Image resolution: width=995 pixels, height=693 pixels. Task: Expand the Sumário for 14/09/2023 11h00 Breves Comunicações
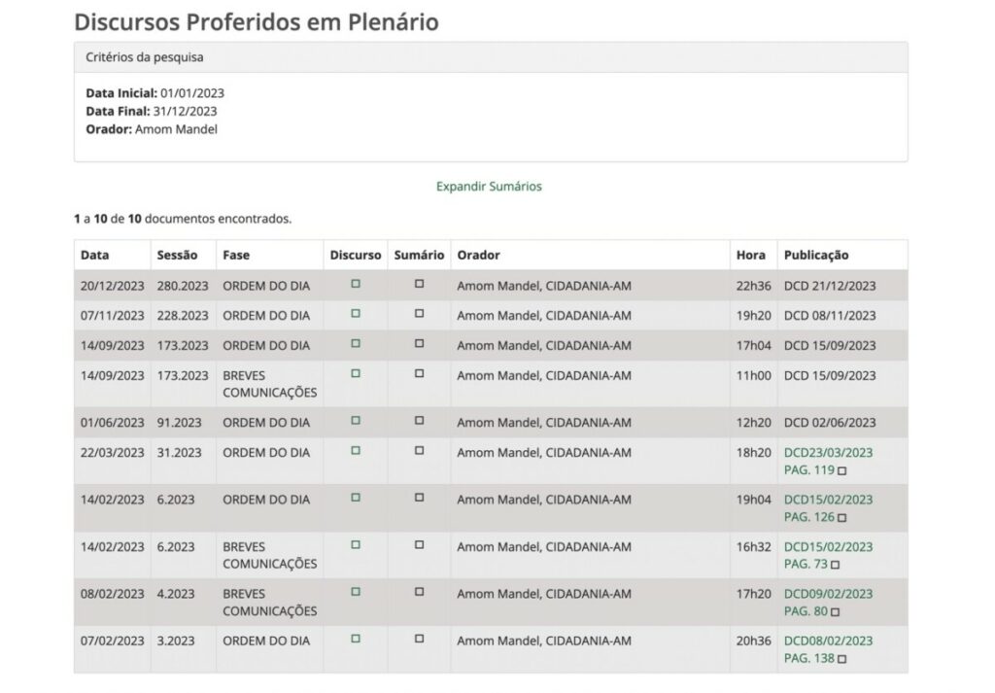(x=419, y=374)
